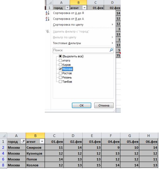Select row 6 header in the lower sheet
159x169 pixels.
tap(3, 159)
